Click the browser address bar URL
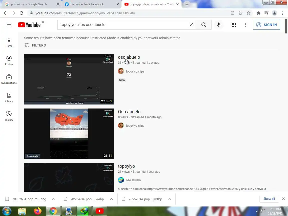 point(85,13)
